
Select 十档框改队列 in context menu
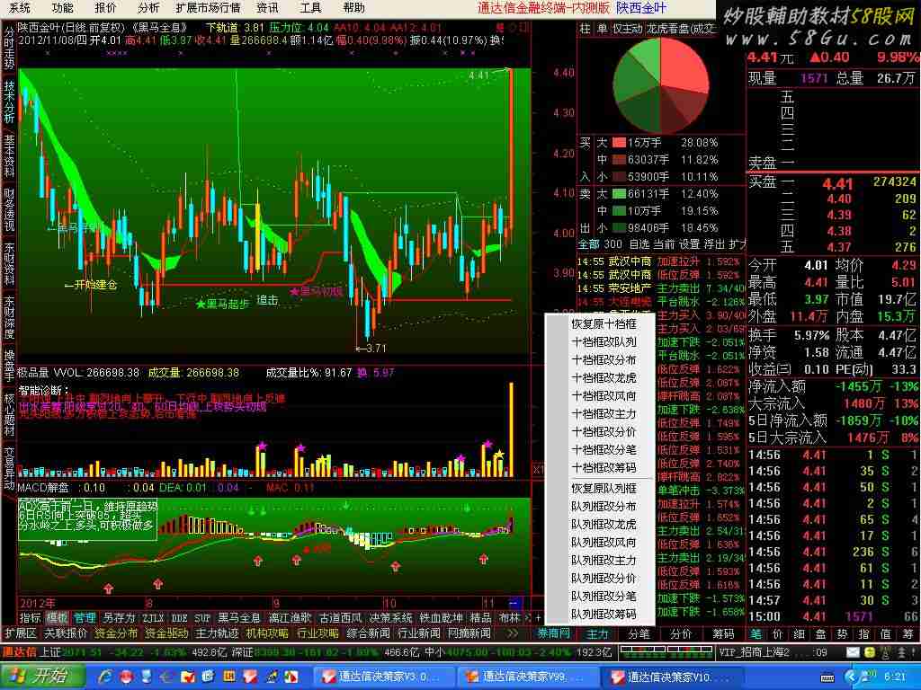(604, 341)
